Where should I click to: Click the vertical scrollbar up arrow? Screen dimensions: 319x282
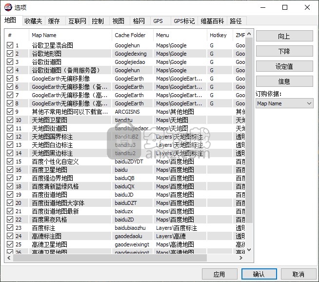249,34
